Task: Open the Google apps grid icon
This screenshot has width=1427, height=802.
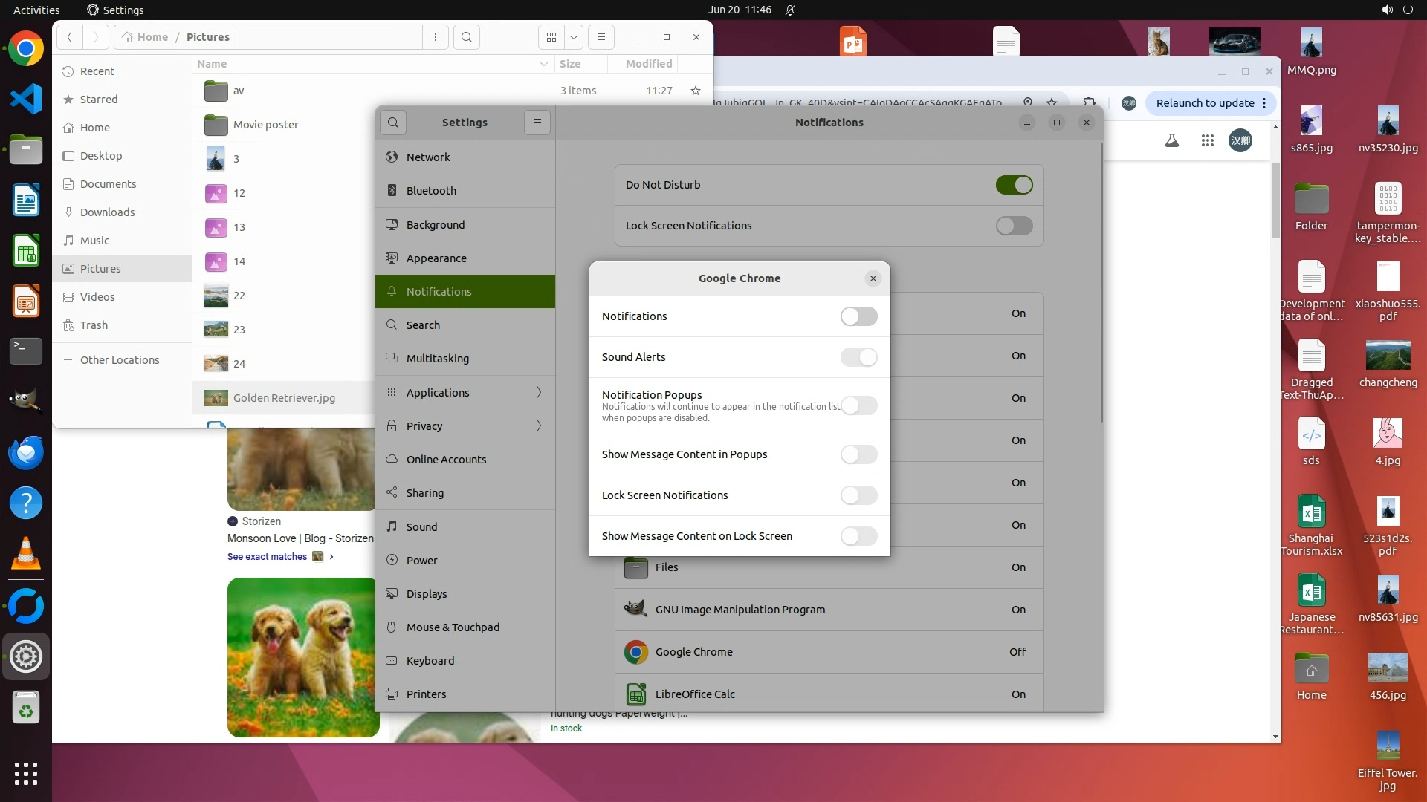Action: (1208, 140)
